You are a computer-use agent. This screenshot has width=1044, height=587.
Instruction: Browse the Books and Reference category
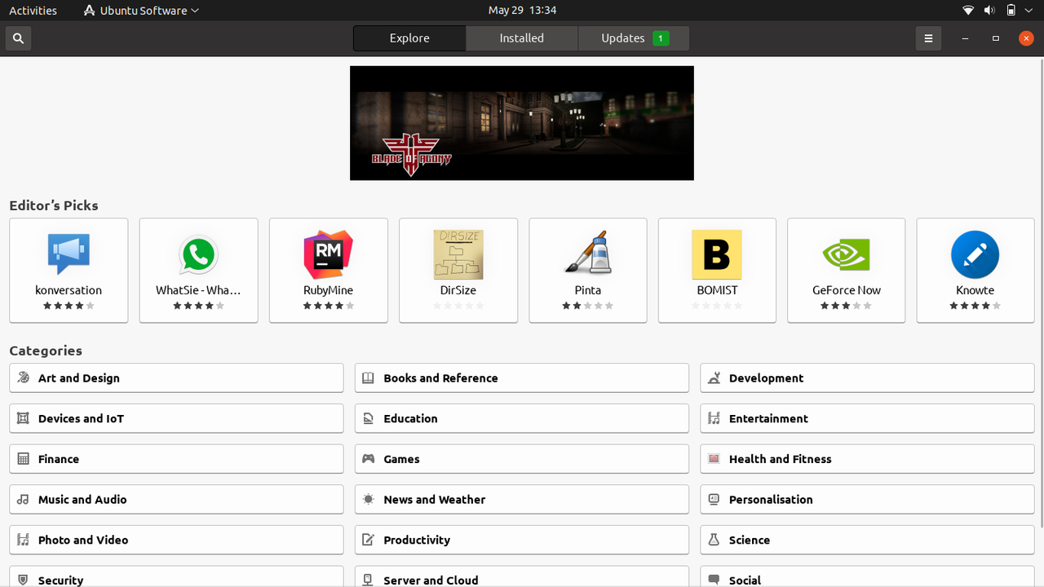pyautogui.click(x=522, y=378)
